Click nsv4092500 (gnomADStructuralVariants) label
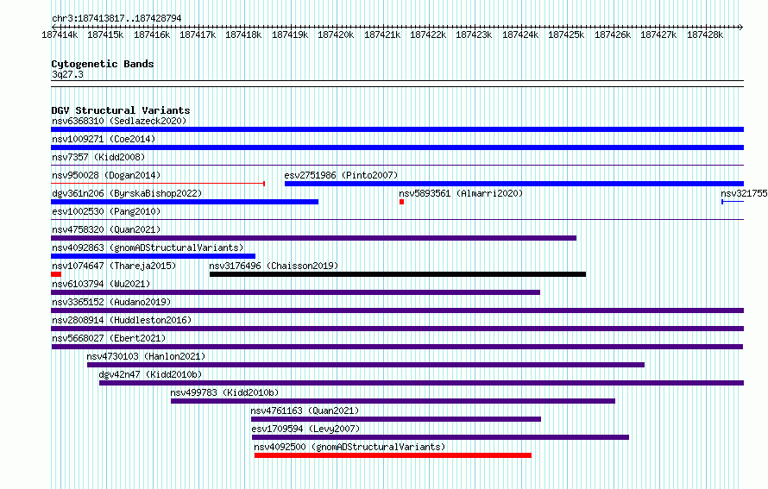Viewport: 768px width, 489px height. click(x=349, y=447)
